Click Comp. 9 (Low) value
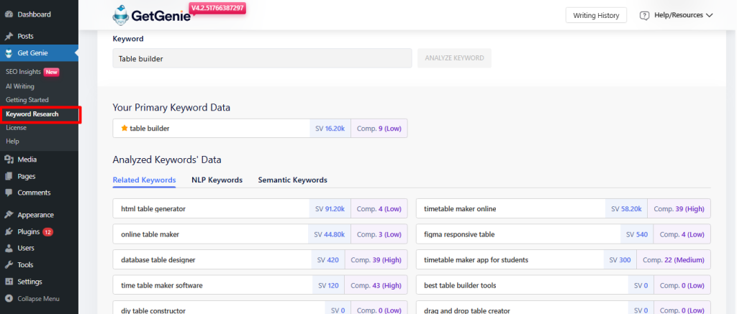 379,128
